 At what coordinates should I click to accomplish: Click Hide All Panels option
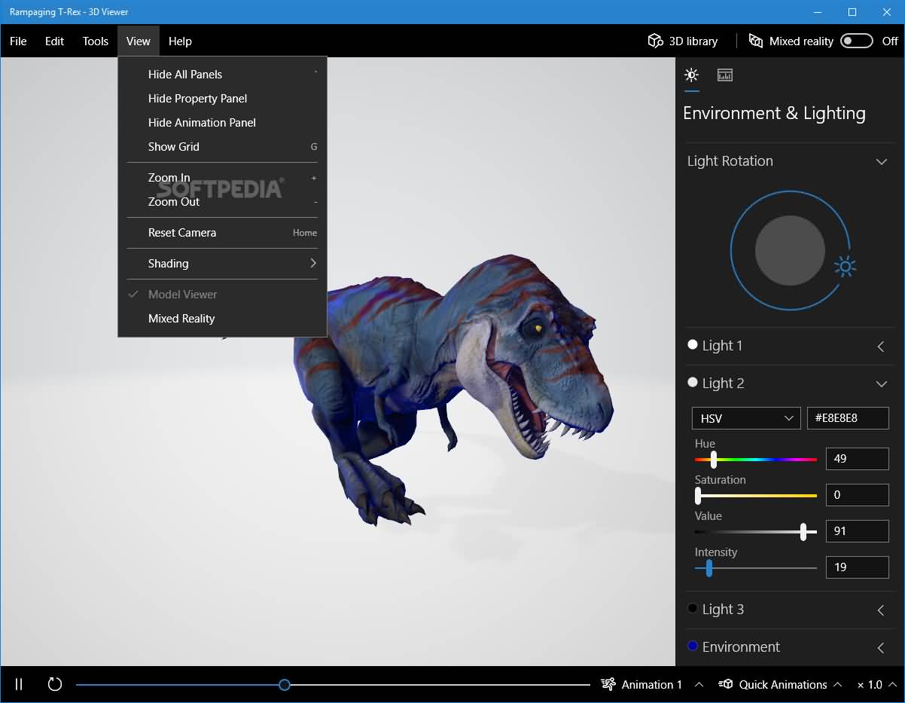pyautogui.click(x=185, y=75)
